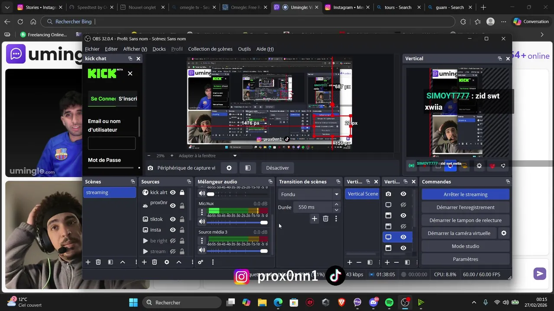554x311 pixels.
Task: Hide the prox0nr text source
Action: (173, 206)
